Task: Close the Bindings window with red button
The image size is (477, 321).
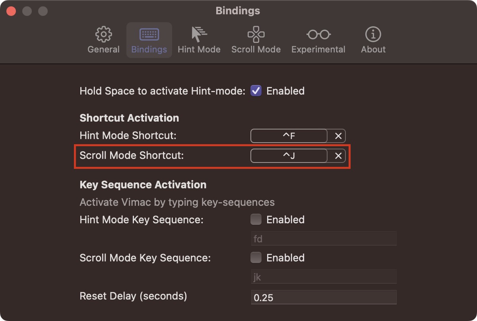Action: (x=11, y=11)
